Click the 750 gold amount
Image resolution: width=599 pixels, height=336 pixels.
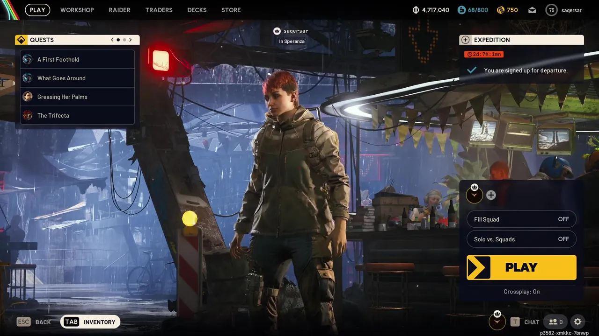pos(512,10)
